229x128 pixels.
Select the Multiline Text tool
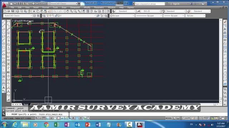click(x=4, y=88)
